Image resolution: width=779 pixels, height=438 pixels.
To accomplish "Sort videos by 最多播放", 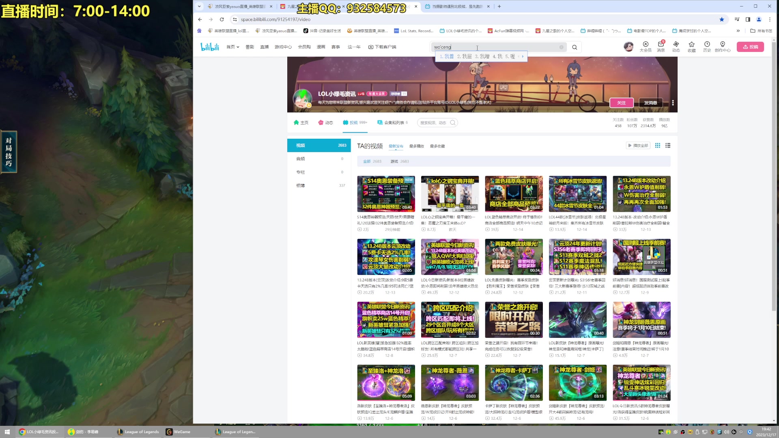I will pyautogui.click(x=416, y=146).
